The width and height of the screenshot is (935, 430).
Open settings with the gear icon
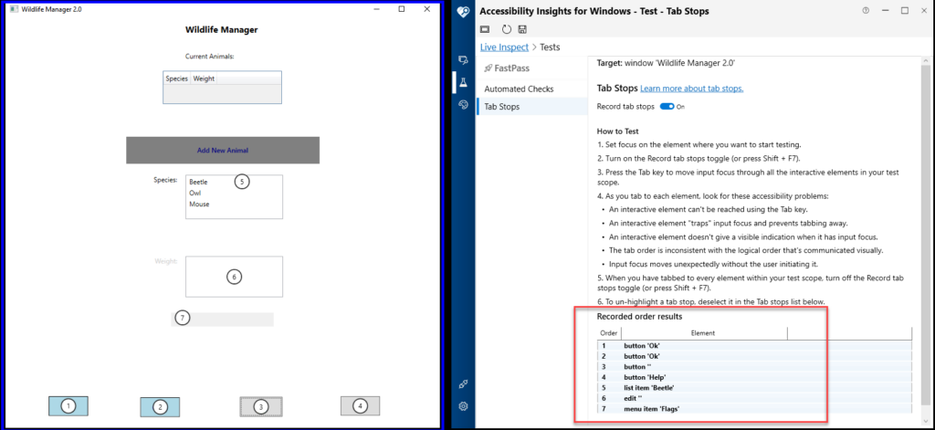point(463,407)
